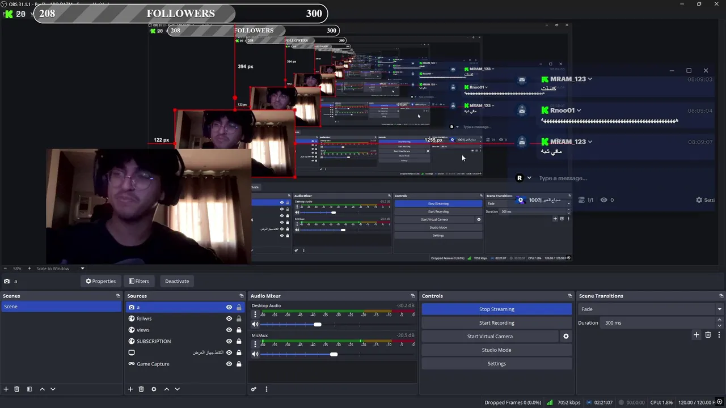
Task: Zoom out preview with minus icon
Action: point(6,269)
